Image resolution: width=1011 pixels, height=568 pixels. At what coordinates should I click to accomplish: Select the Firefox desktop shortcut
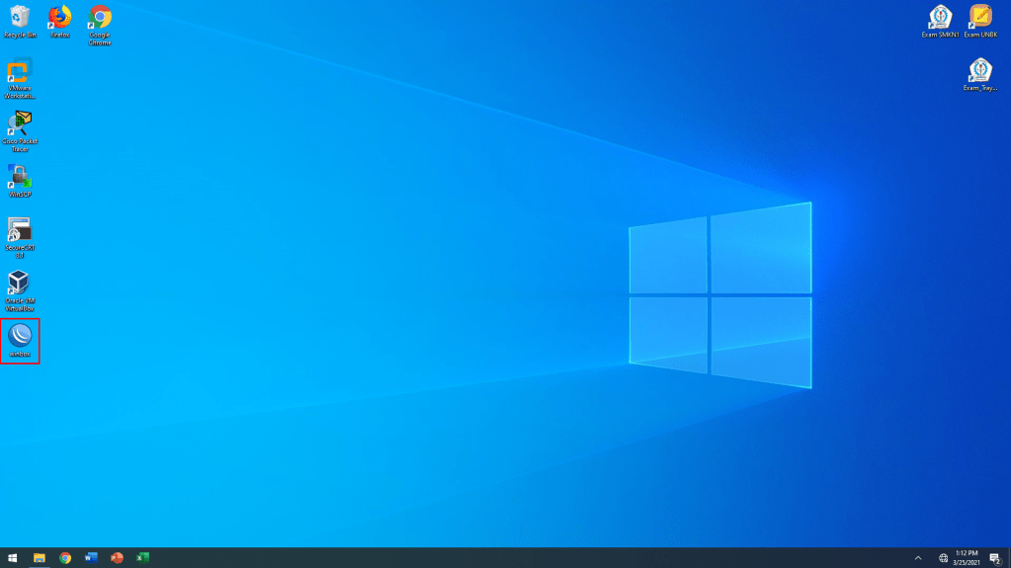(60, 18)
